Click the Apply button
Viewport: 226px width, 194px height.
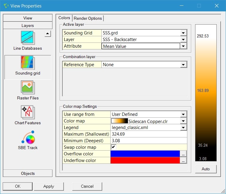click(49, 186)
